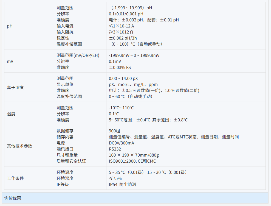Screen dimensions: 271x206
Task: Click the pX、mol/L、mg/L、ppm units text
Action: pyautogui.click(x=133, y=85)
